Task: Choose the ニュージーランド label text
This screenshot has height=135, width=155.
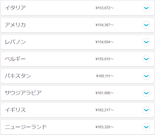Action: coord(26,127)
